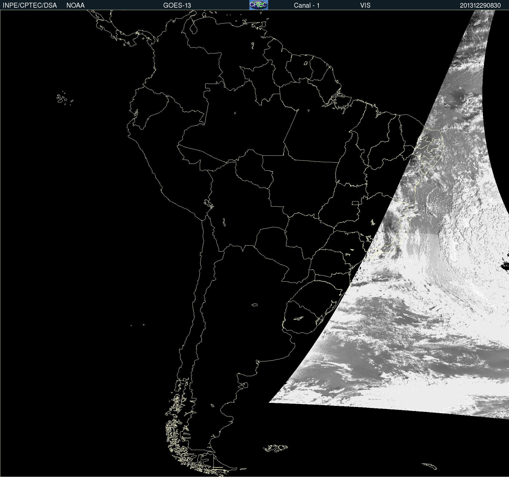Click the GOES-13 satellite label

177,5
